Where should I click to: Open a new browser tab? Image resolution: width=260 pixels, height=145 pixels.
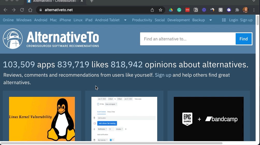[91, 1]
